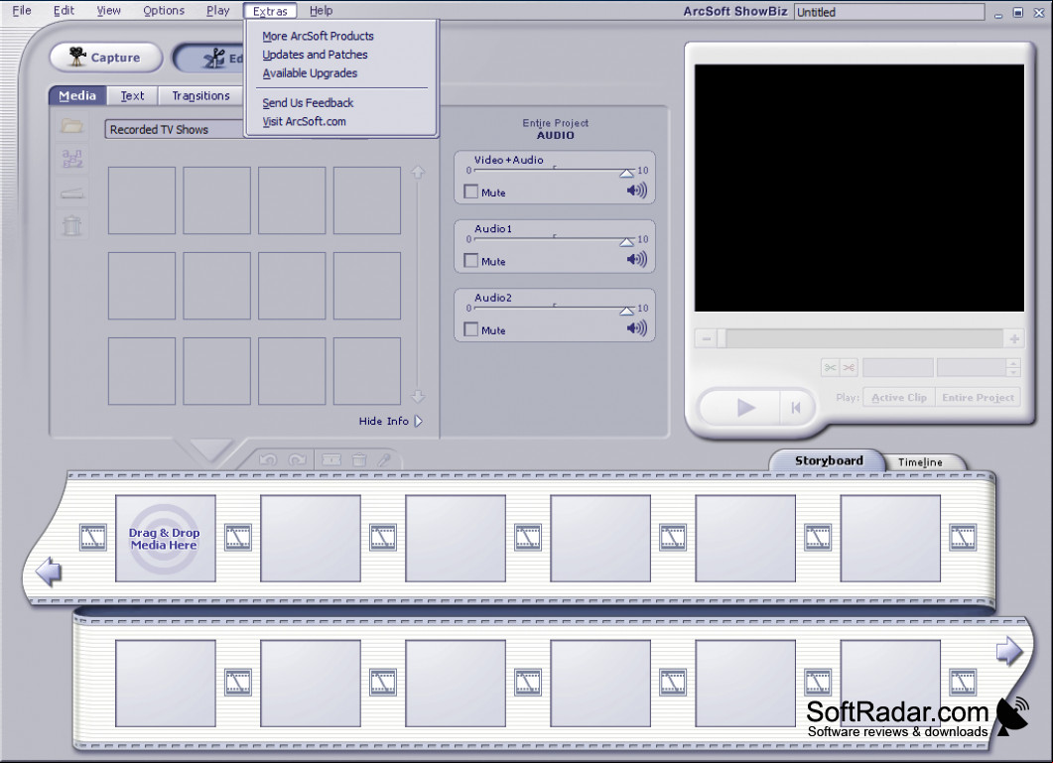The width and height of the screenshot is (1053, 763).
Task: Click the Video+Audio volume slider handle
Action: 626,174
